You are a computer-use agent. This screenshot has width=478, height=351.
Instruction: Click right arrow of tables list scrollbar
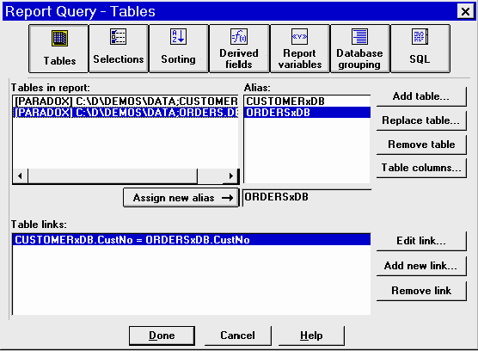230,176
